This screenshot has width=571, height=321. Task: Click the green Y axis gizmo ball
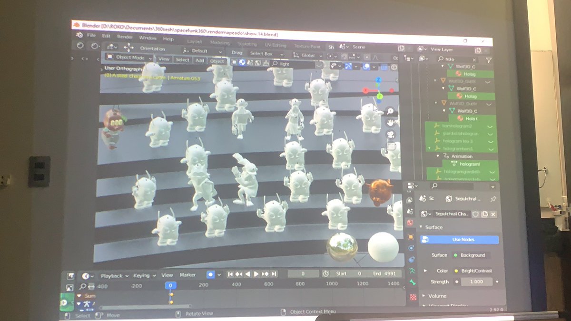380,97
